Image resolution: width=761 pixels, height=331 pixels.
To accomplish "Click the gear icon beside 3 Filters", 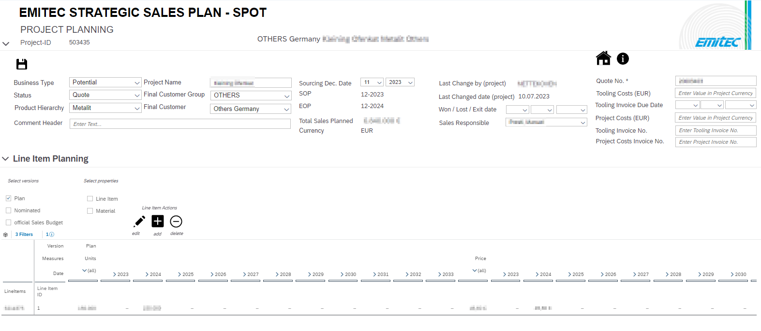I will click(6, 234).
